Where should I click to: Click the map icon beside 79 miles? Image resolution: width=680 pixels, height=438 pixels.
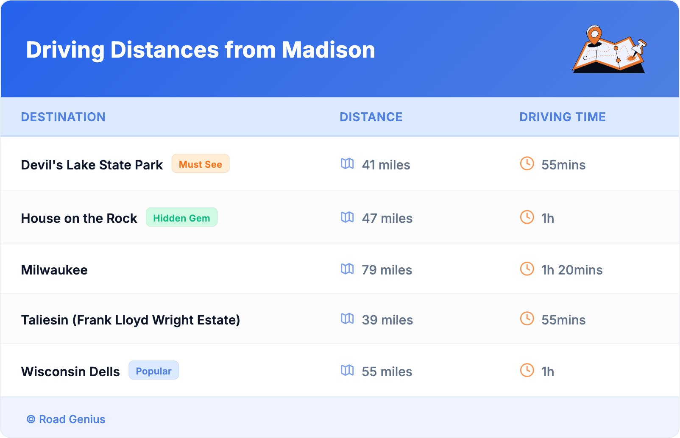click(x=347, y=269)
